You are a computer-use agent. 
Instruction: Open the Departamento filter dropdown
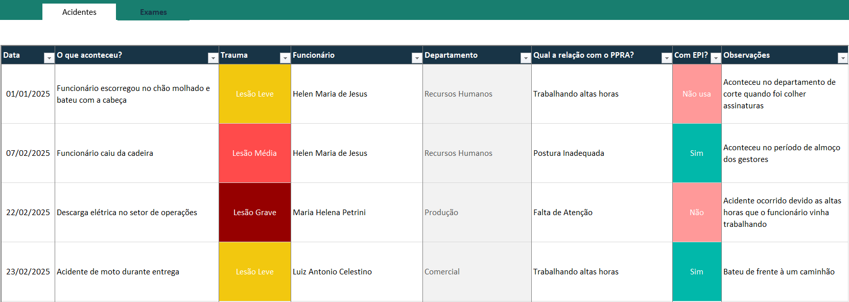pyautogui.click(x=526, y=58)
